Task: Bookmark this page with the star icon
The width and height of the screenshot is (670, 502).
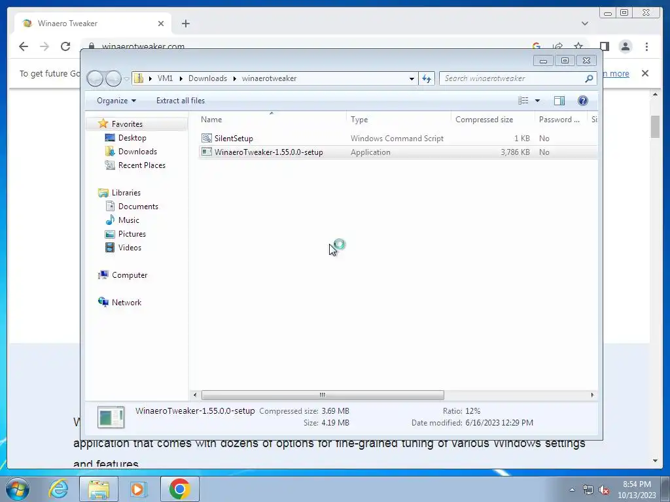Action: pyautogui.click(x=578, y=46)
